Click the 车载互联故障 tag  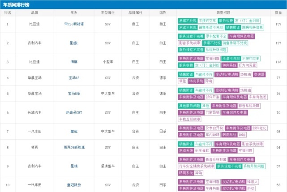coord(189,119)
